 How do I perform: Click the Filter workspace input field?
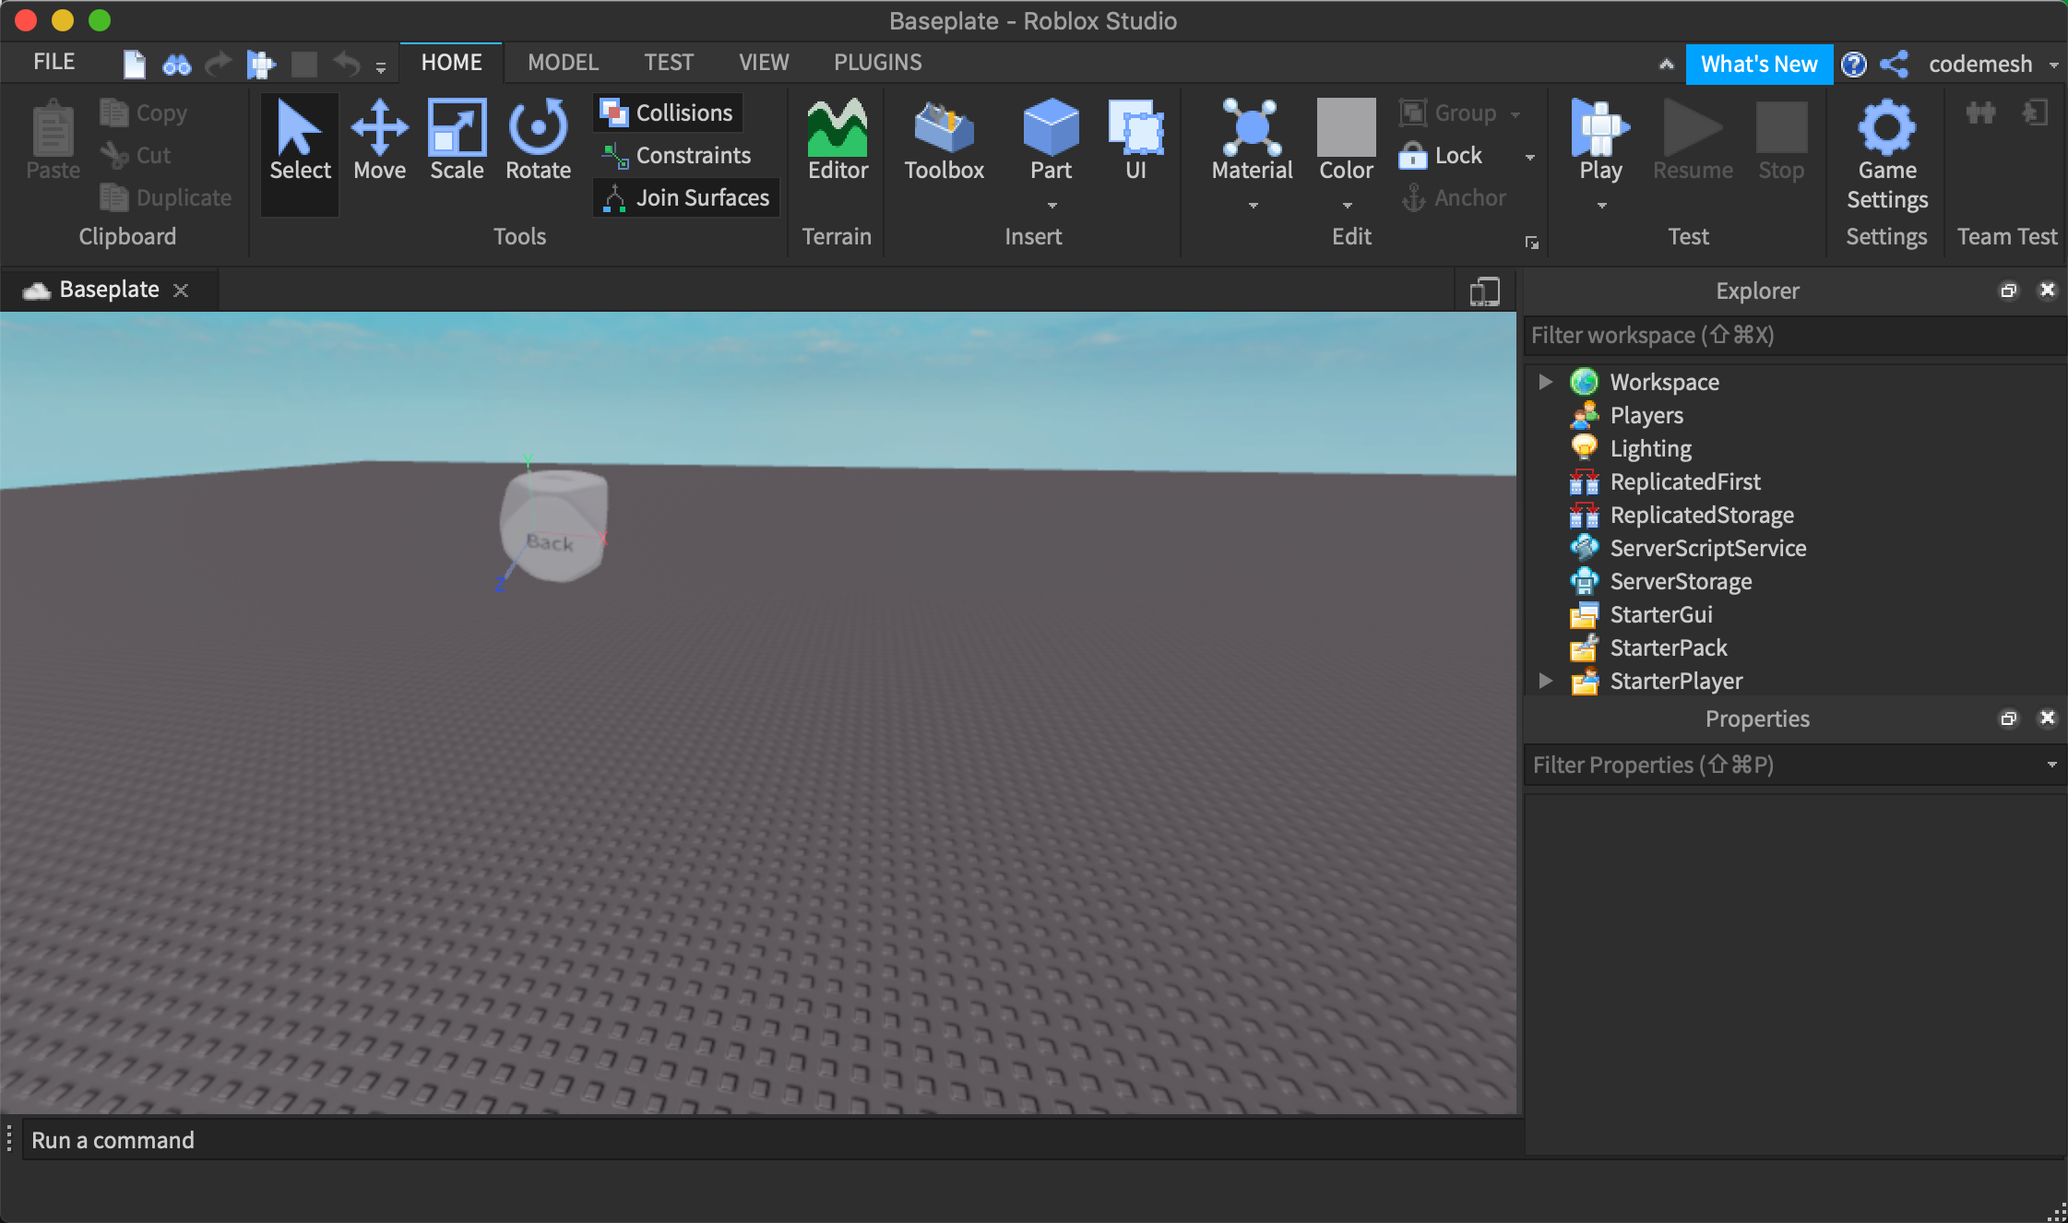tap(1793, 335)
